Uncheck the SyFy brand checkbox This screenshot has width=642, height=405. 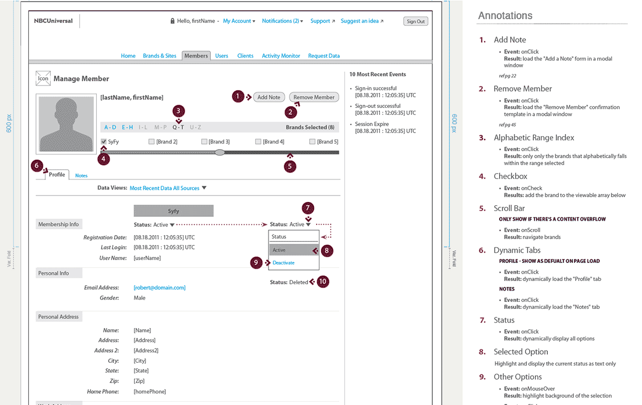(x=104, y=142)
